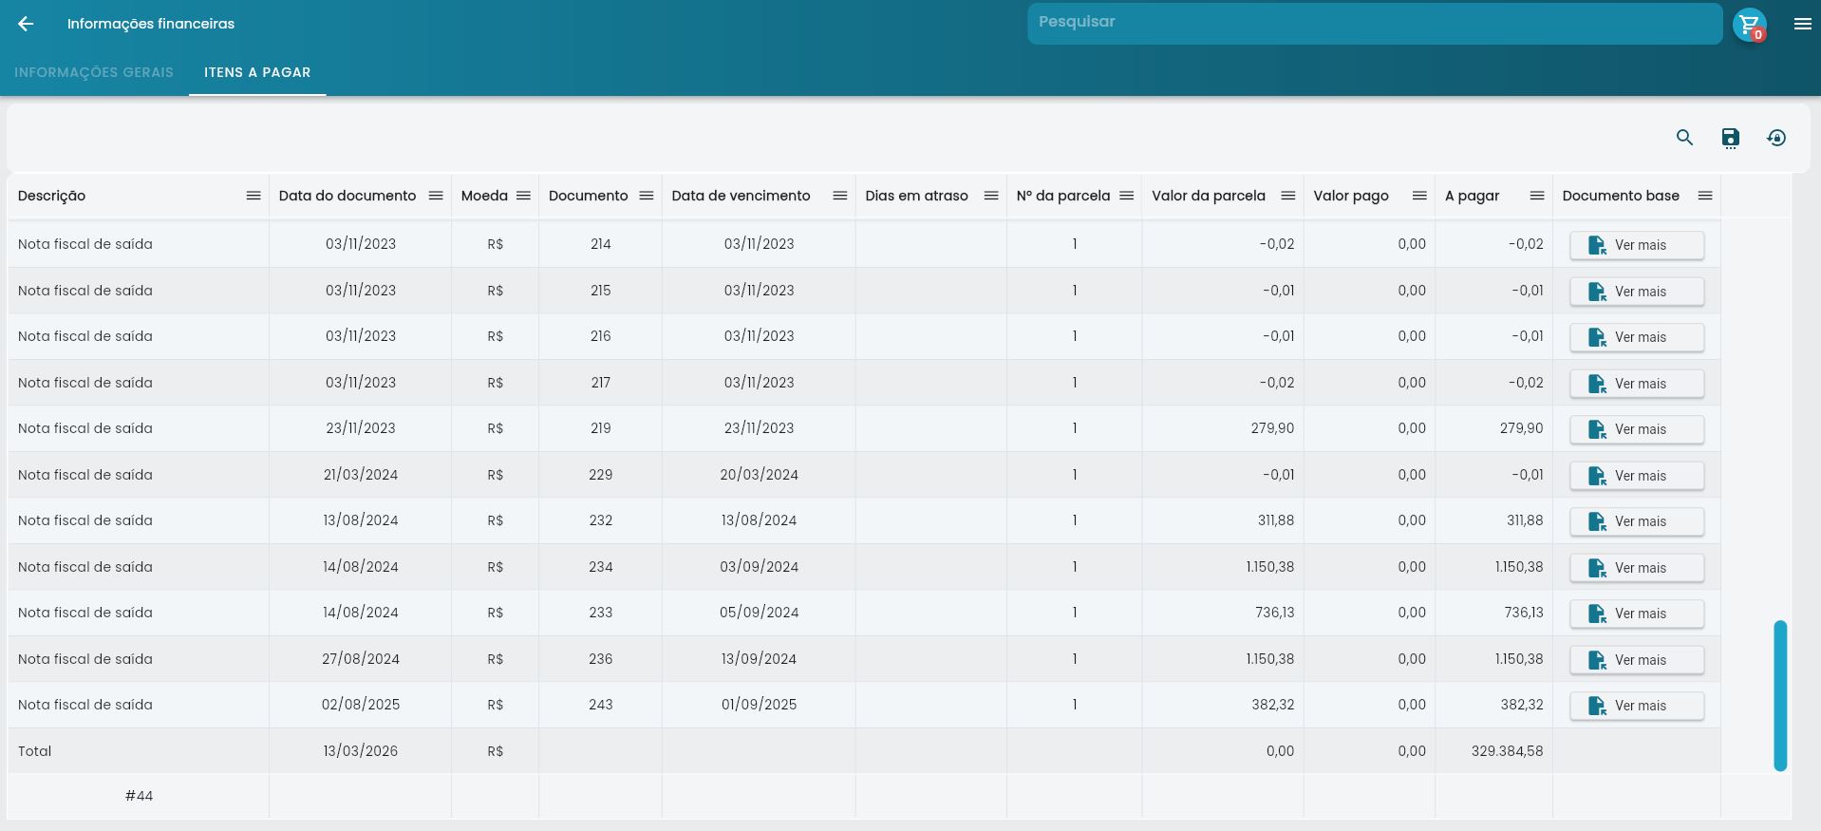Click due date 03/09/2024 cell
The image size is (1821, 831).
click(759, 567)
